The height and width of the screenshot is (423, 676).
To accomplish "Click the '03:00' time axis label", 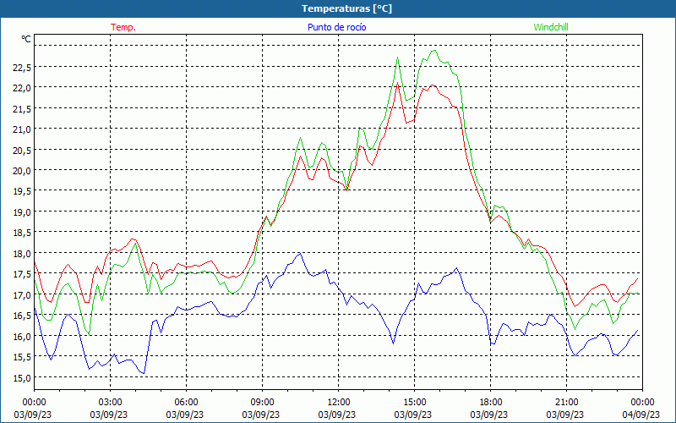I will click(110, 403).
